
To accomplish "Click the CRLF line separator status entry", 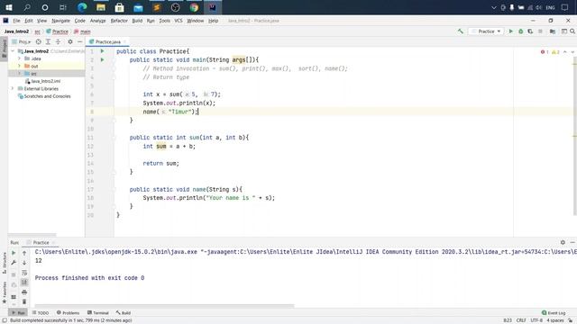I will tap(521, 320).
